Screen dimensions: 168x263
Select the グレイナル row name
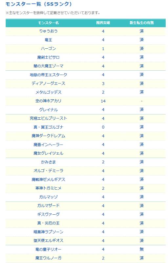point(48,110)
